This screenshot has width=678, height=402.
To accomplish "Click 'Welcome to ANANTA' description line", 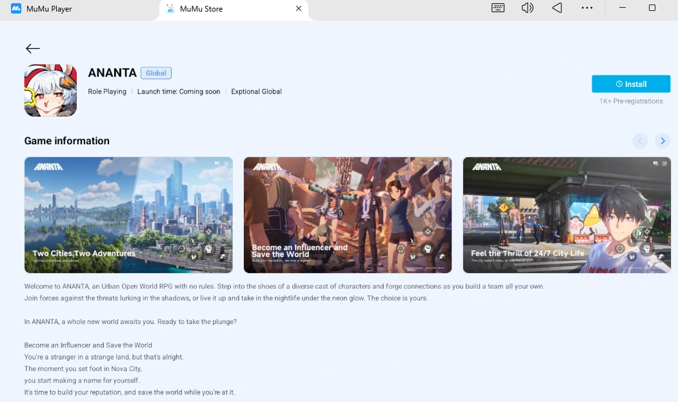I will click(x=284, y=286).
